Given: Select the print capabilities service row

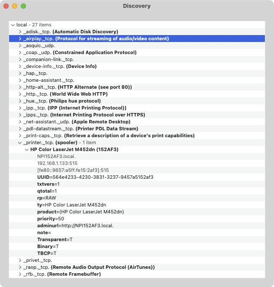Looking at the screenshot, I should [137, 135].
